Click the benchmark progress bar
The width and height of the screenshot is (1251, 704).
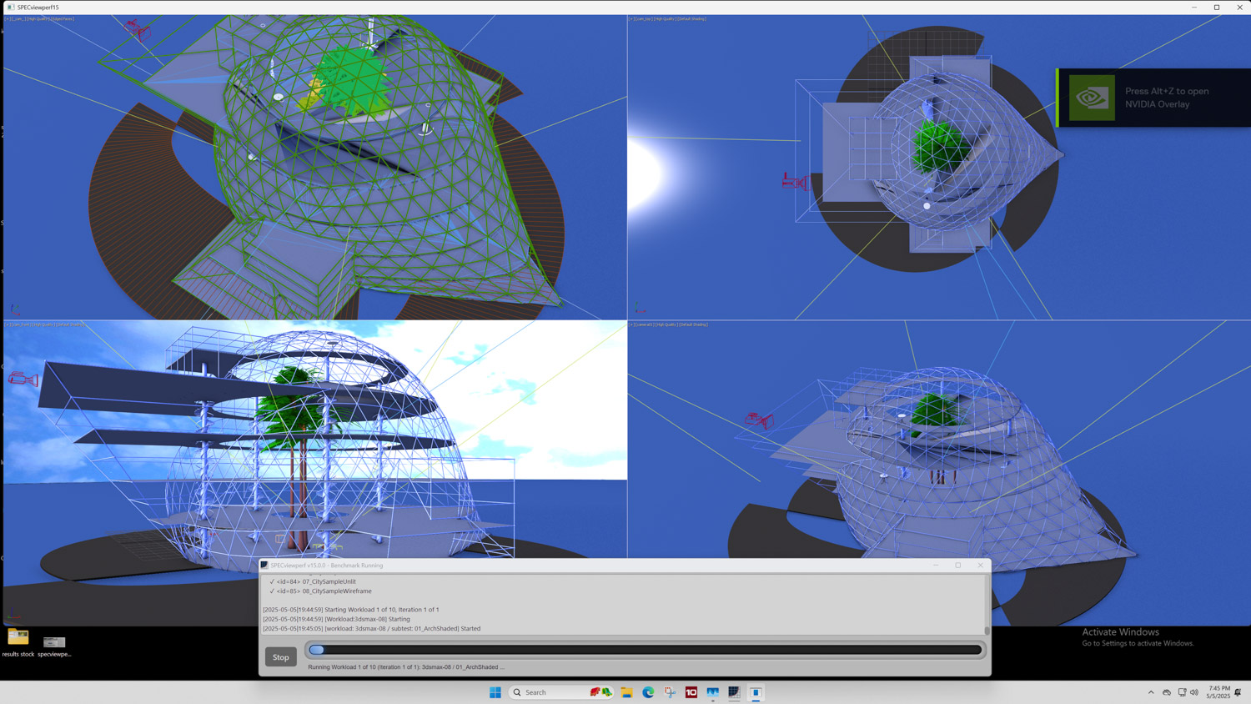pyautogui.click(x=646, y=650)
